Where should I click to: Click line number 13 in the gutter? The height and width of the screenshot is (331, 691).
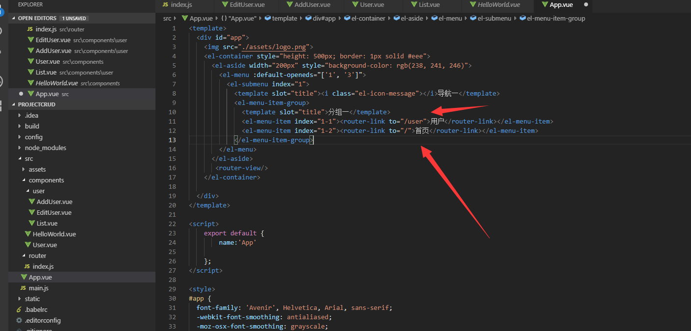tap(172, 140)
